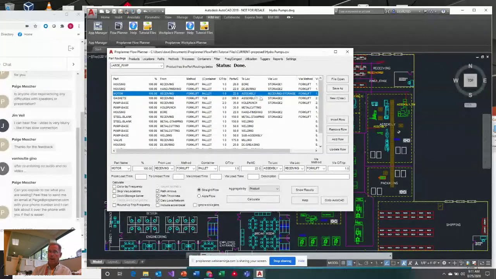Open the Method FORKLIFT dropdown

186,168
